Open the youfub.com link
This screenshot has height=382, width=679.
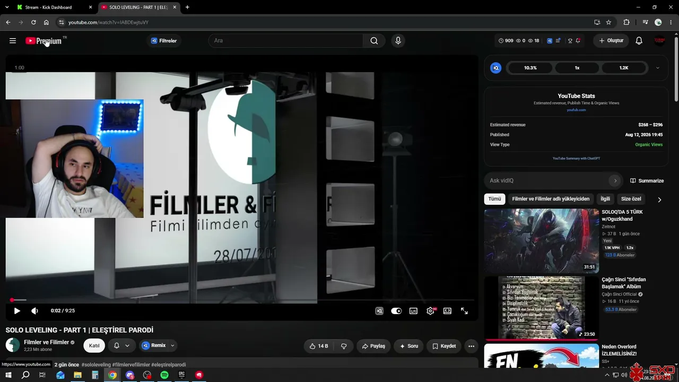[576, 110]
